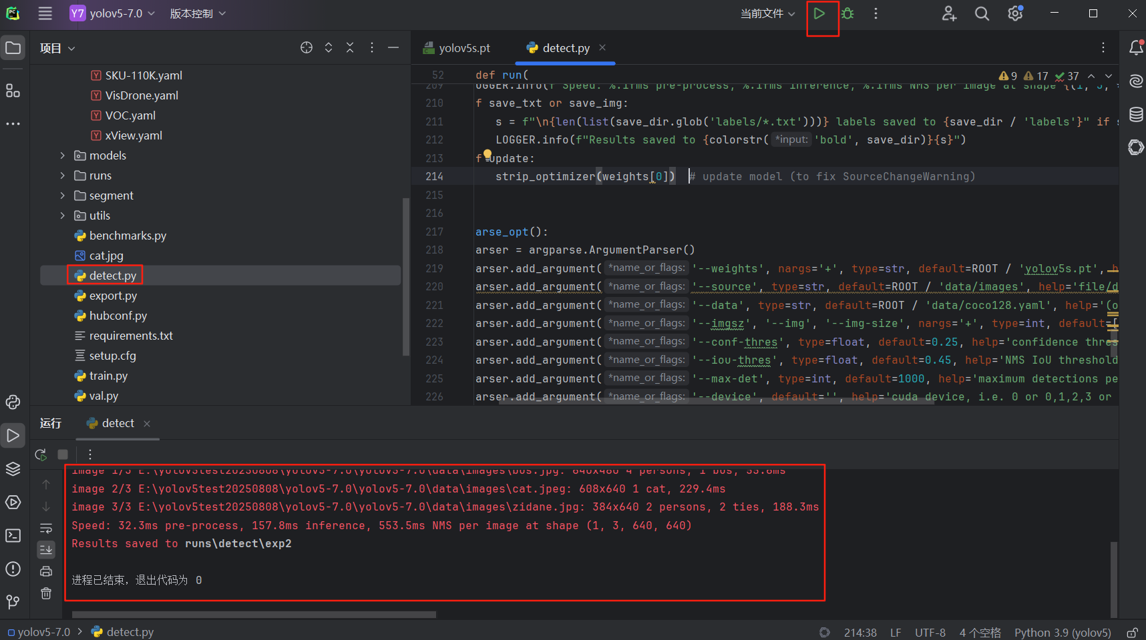Open the yolov5-7.0 project dropdown
This screenshot has height=640, width=1146.
113,13
